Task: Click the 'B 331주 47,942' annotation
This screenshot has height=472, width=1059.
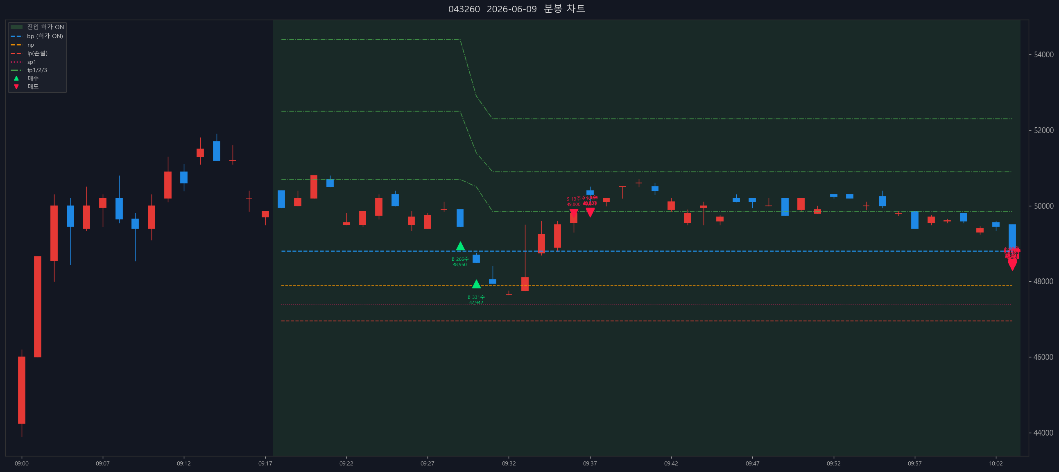Action: tap(476, 300)
